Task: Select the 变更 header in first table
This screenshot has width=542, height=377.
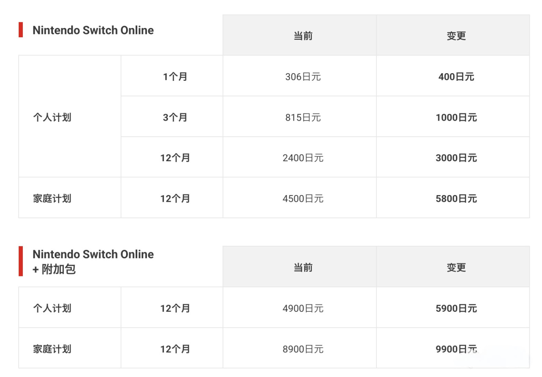Action: click(x=456, y=36)
